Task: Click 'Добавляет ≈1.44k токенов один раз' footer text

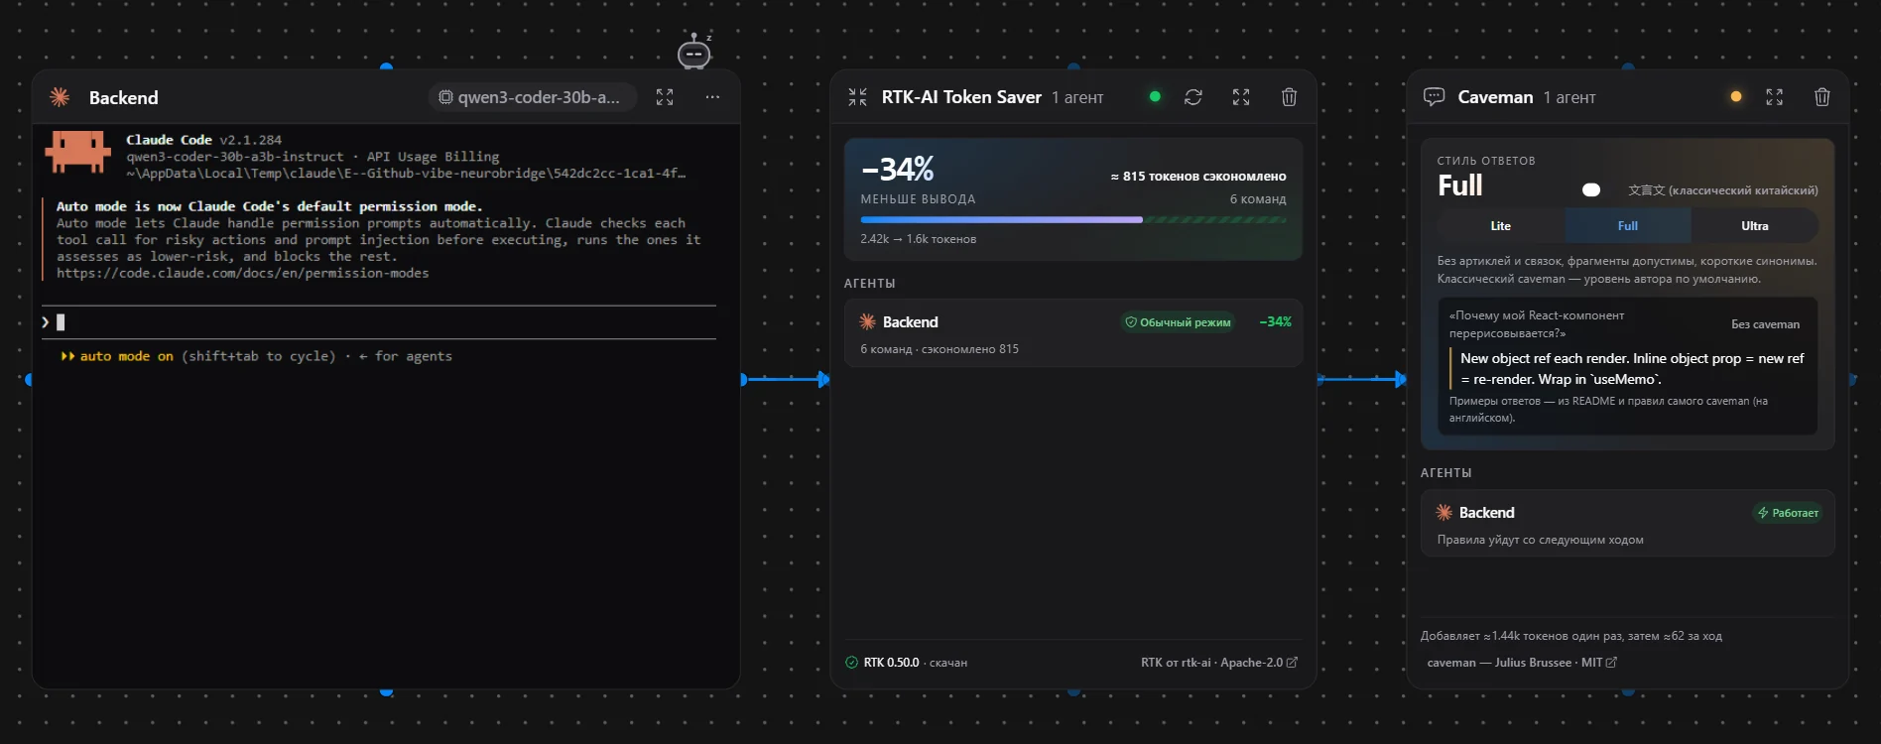Action: click(1571, 636)
